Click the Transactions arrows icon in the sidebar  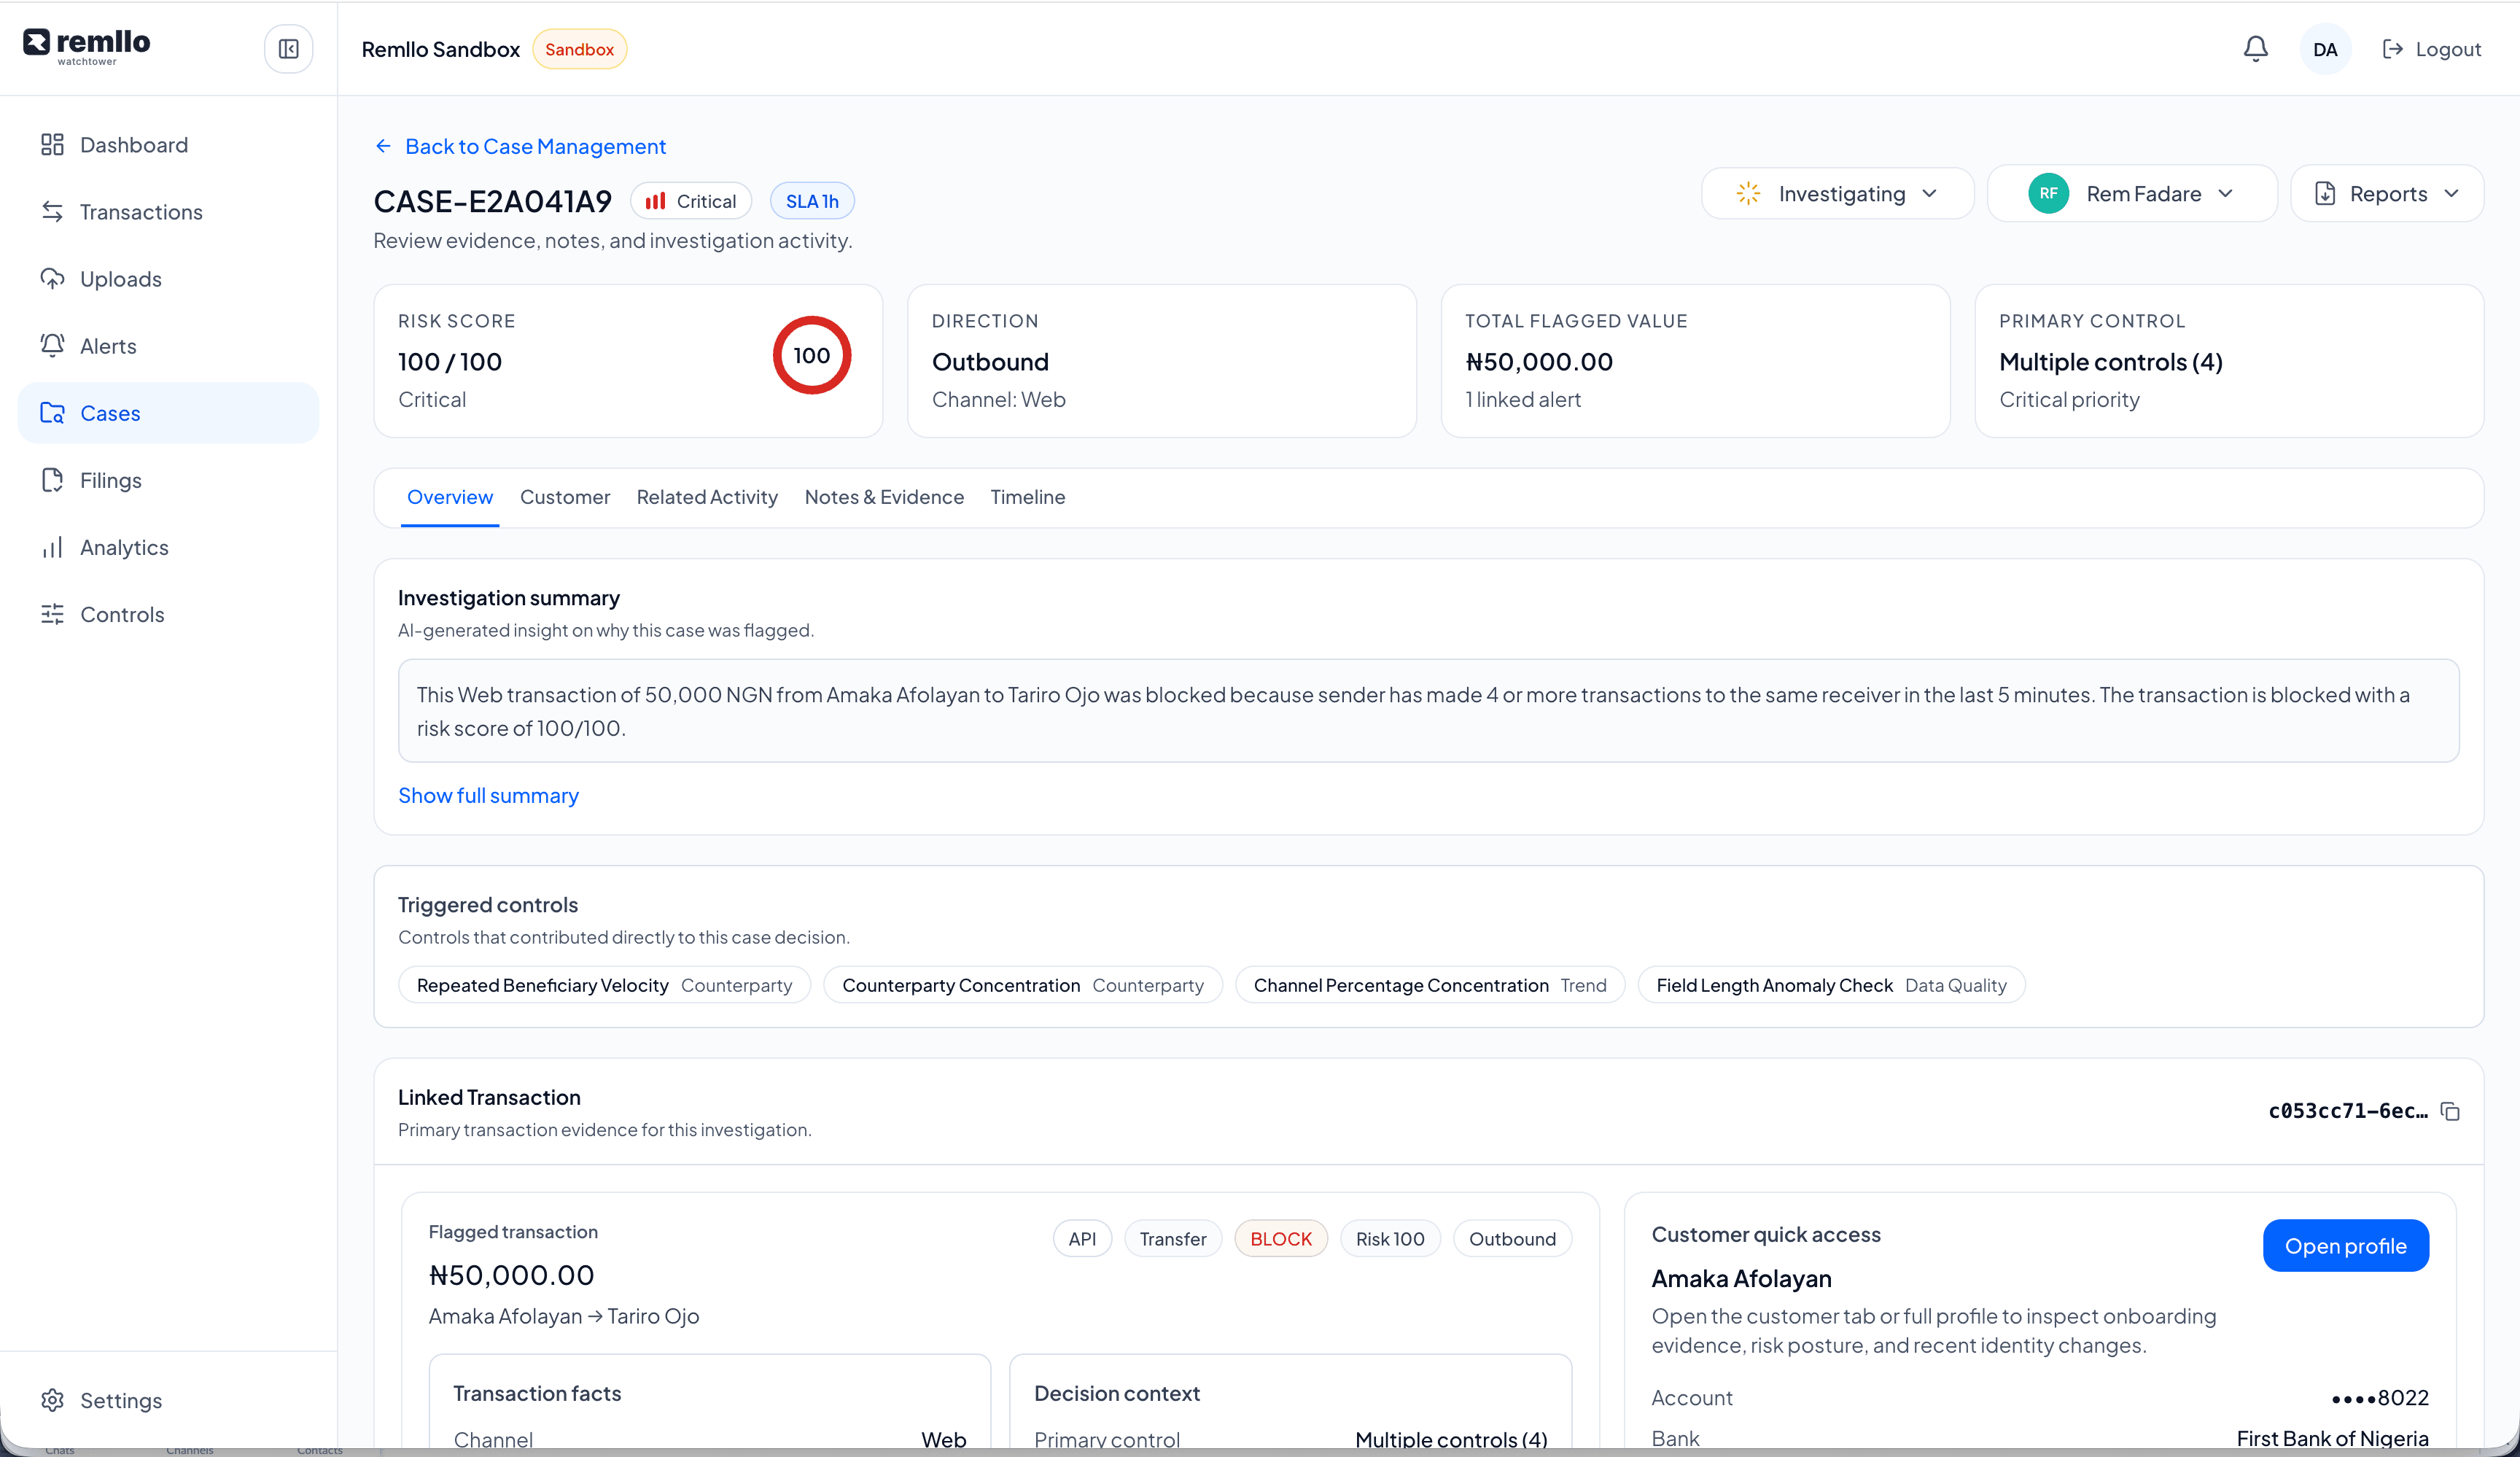coord(52,212)
